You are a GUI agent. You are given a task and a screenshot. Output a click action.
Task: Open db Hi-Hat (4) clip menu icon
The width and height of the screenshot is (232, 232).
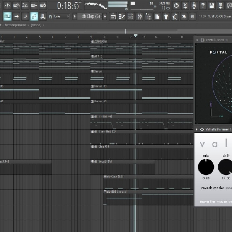tap(92, 116)
